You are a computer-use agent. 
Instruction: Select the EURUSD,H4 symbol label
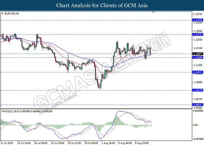pos(11,13)
